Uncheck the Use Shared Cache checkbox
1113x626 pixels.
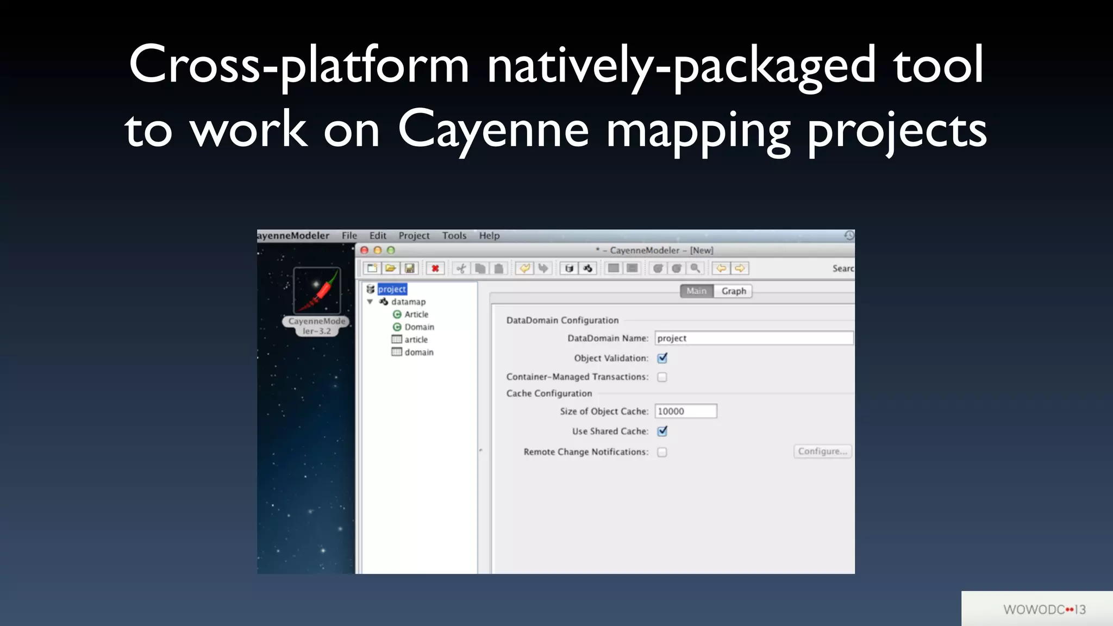[662, 431]
